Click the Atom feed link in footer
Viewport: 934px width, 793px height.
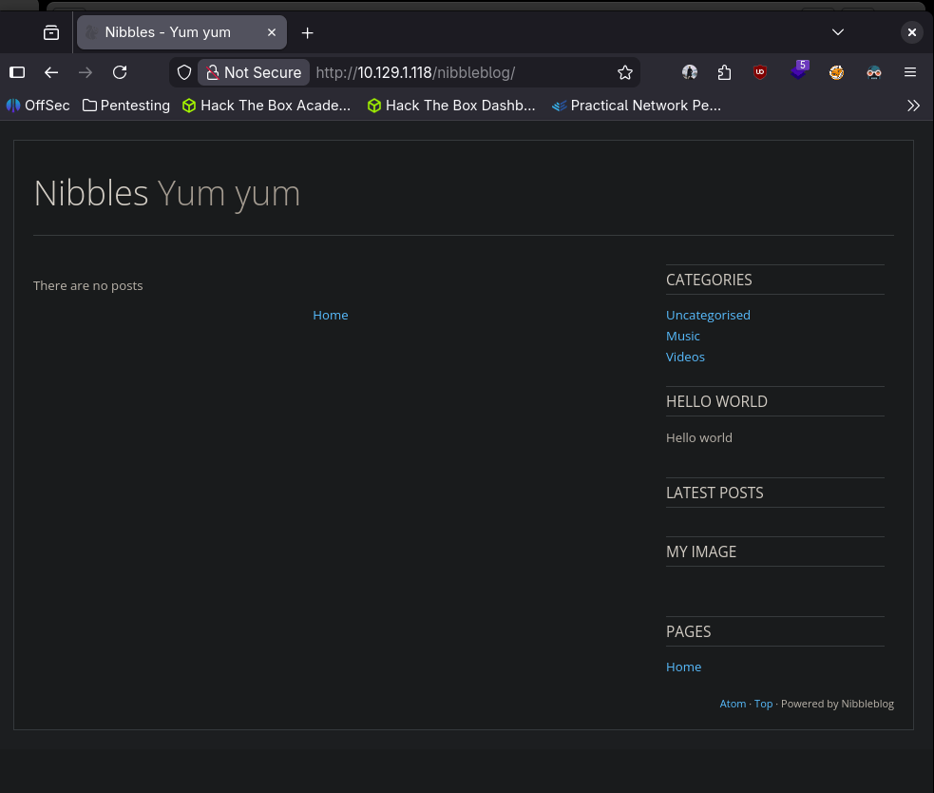pyautogui.click(x=733, y=704)
